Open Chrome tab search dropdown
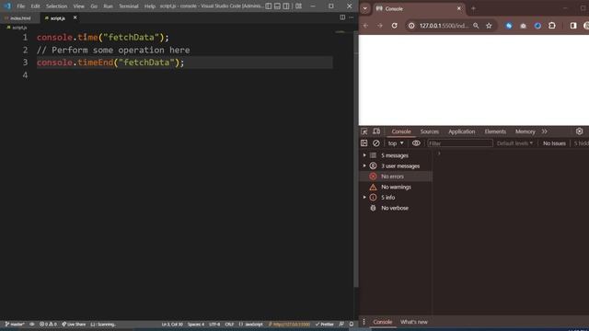The image size is (589, 331). point(364,8)
